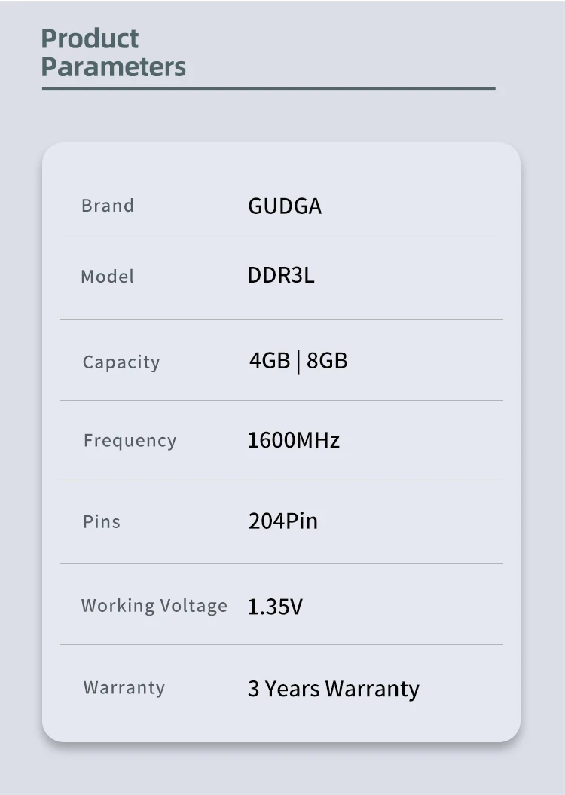Select the Warranty row label
The width and height of the screenshot is (565, 795).
(x=124, y=687)
